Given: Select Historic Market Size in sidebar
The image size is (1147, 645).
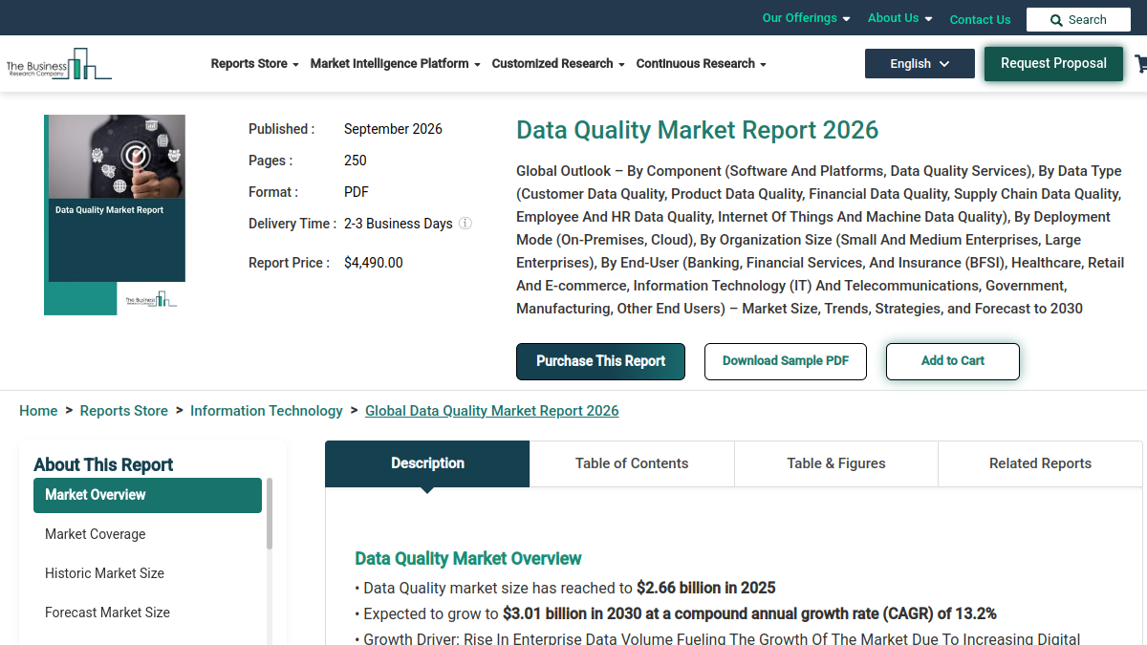Looking at the screenshot, I should click(x=147, y=573).
